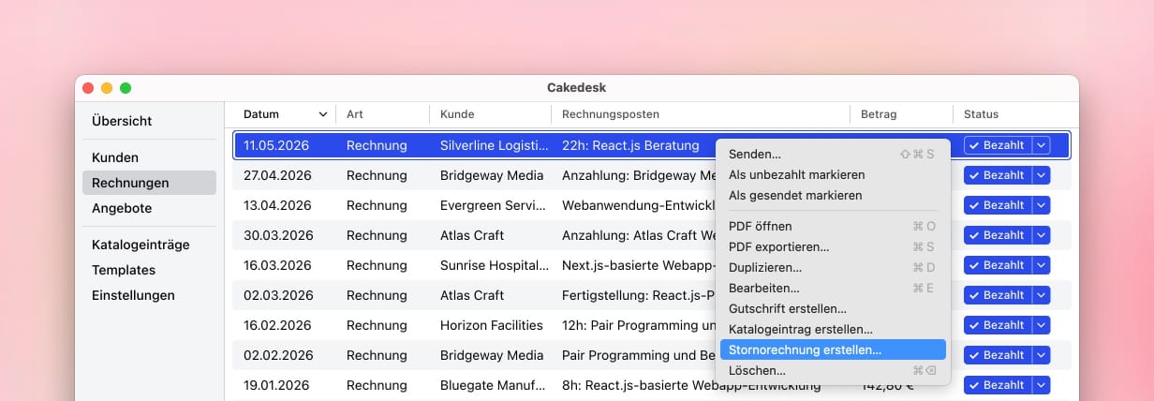
Task: Sort by the Status column header
Action: pos(1013,114)
